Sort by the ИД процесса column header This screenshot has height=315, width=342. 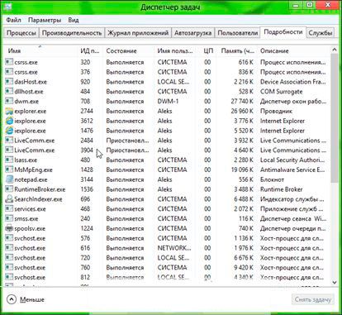click(x=91, y=50)
